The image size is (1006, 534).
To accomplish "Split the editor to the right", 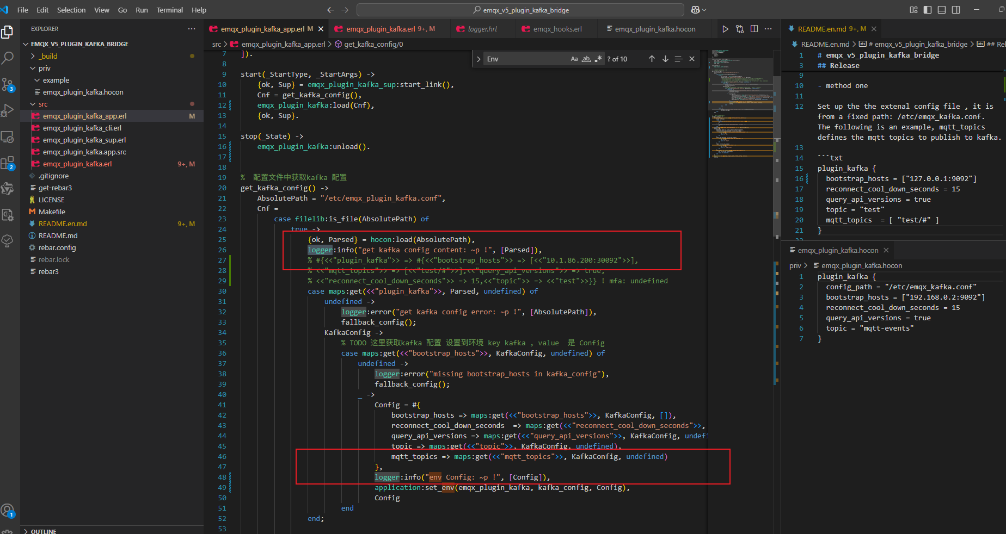I will pyautogui.click(x=754, y=29).
